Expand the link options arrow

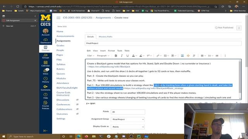(x=161, y=56)
